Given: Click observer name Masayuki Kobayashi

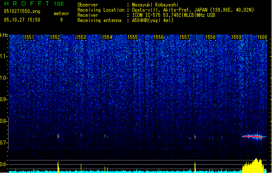Looking at the screenshot, I should click(155, 5).
